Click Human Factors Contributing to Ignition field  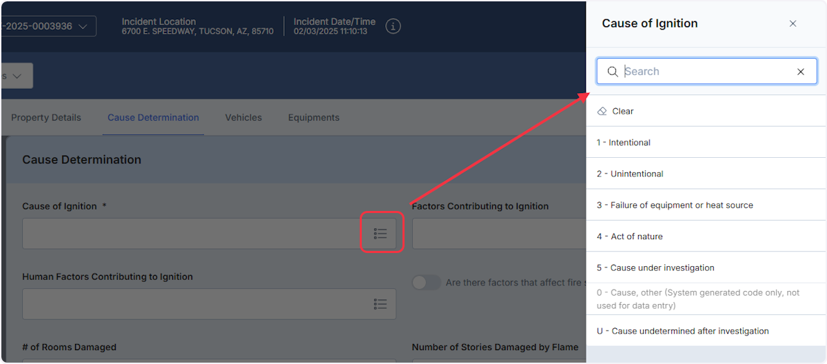[x=209, y=304]
